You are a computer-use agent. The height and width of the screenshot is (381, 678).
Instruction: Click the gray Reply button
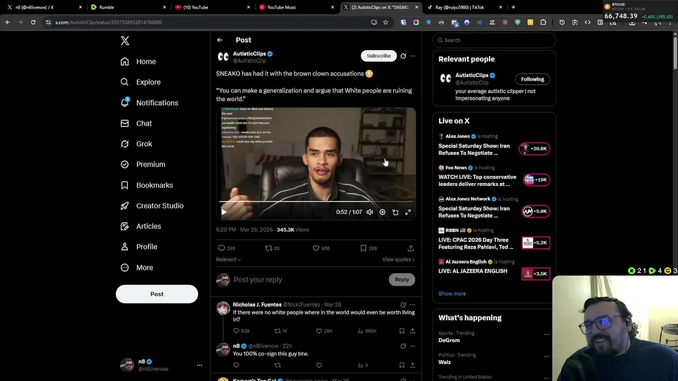click(402, 279)
